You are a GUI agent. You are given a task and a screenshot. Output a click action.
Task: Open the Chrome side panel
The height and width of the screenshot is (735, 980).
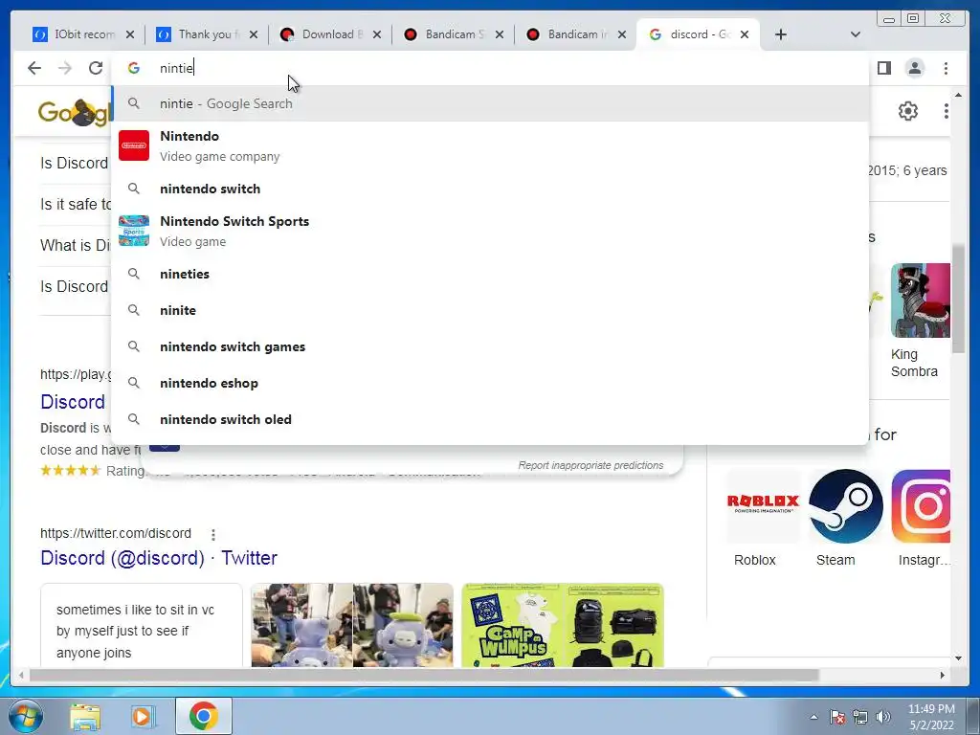(883, 68)
